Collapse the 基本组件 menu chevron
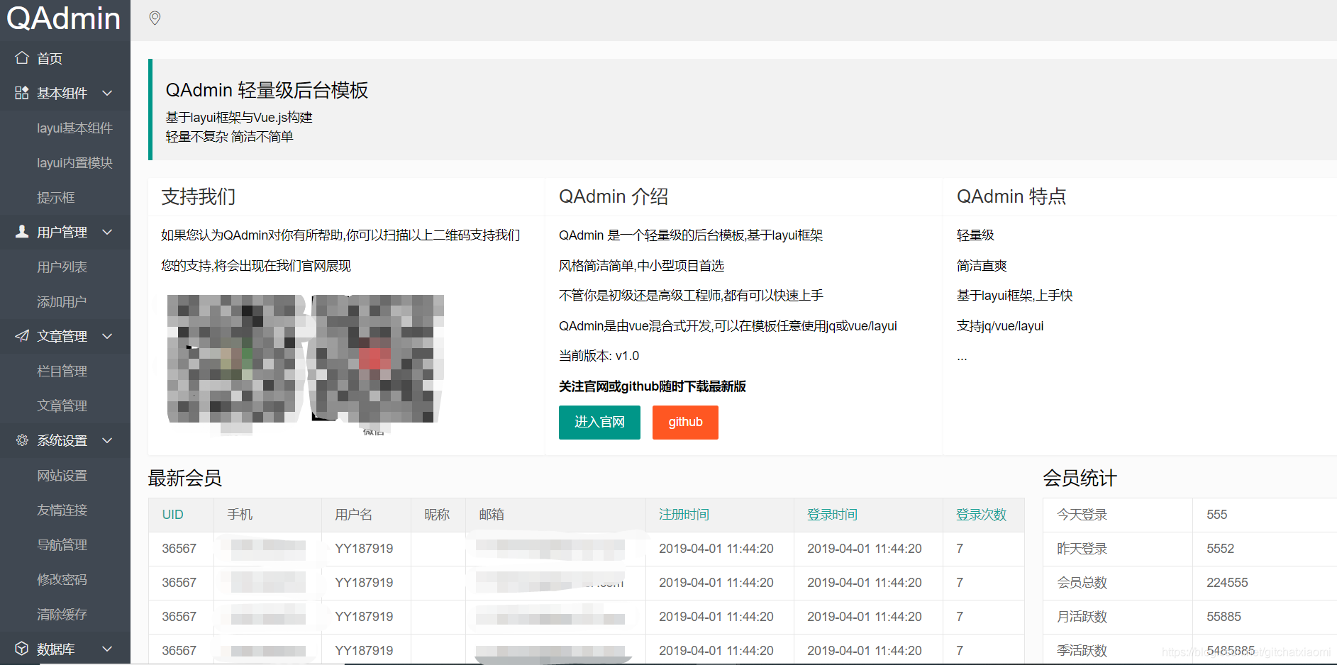 (107, 93)
